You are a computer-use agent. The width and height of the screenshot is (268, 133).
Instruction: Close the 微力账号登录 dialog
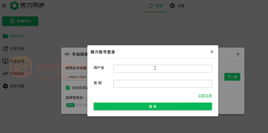pyautogui.click(x=212, y=52)
